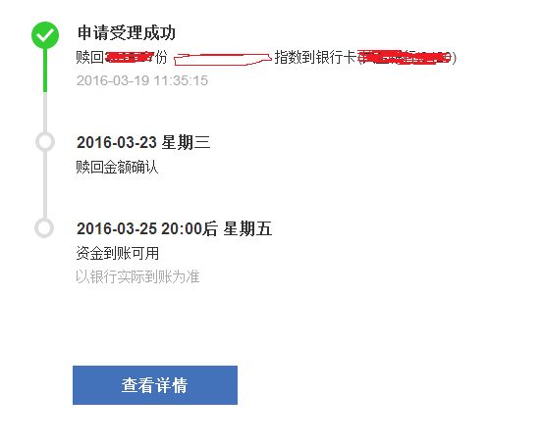Click the redacted share amount before 份

click(x=129, y=57)
